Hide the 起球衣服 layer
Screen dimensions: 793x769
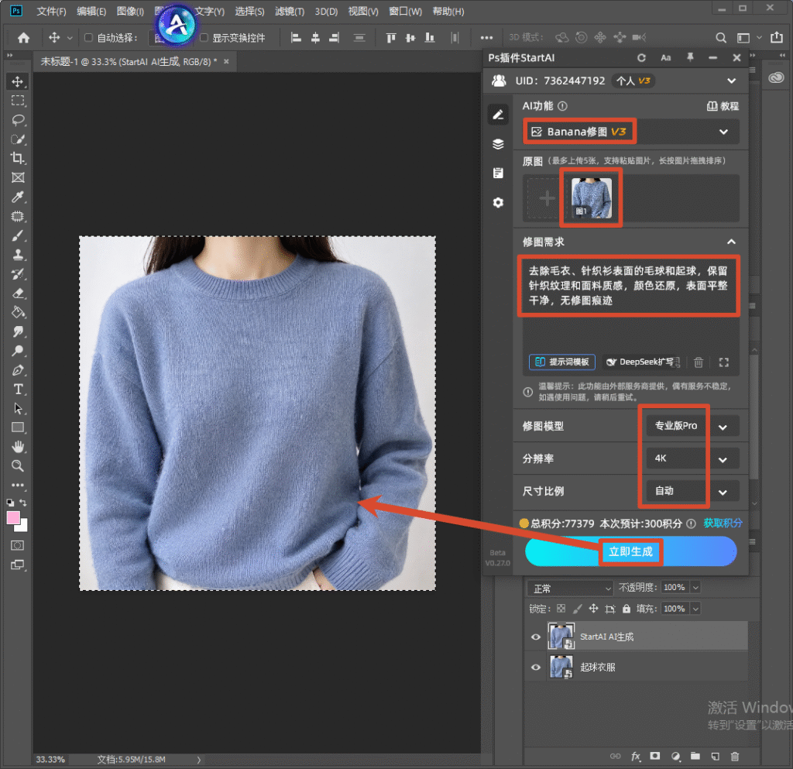coord(536,667)
